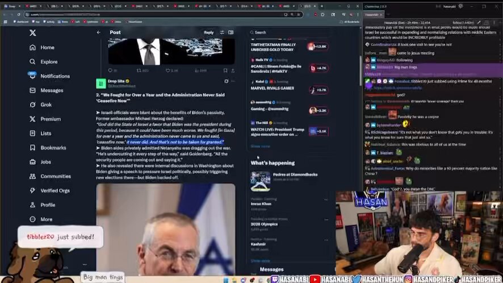Viewport: 503px width, 283px height.
Task: Like the post with heart icon
Action: [x=167, y=70]
